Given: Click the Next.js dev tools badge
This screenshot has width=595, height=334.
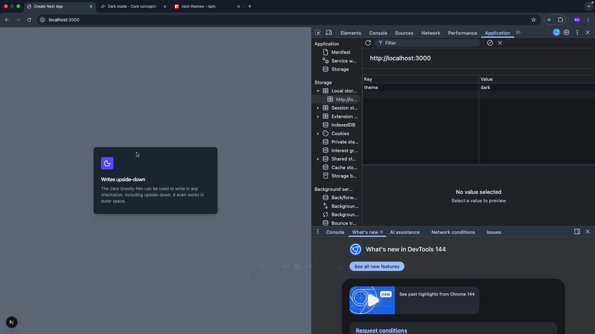Looking at the screenshot, I should (x=12, y=322).
